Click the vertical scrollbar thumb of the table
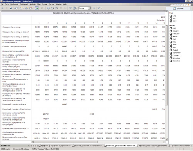 tap(167, 66)
